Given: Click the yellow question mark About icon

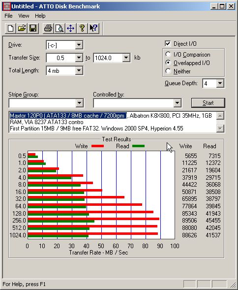Looking at the screenshot, I should pos(82,29).
